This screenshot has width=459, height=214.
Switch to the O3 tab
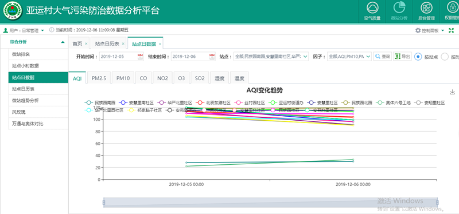[181, 78]
